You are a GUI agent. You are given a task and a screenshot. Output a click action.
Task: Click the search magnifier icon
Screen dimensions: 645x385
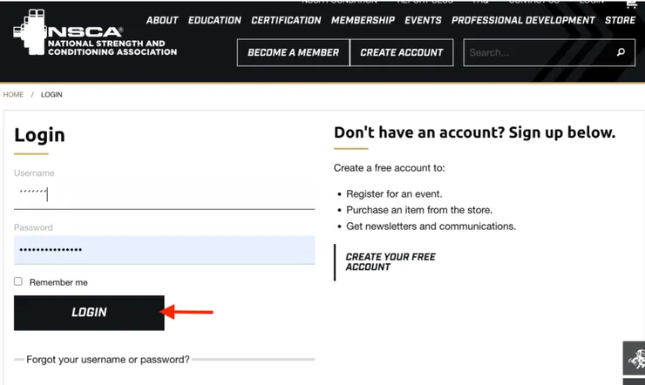tap(621, 52)
